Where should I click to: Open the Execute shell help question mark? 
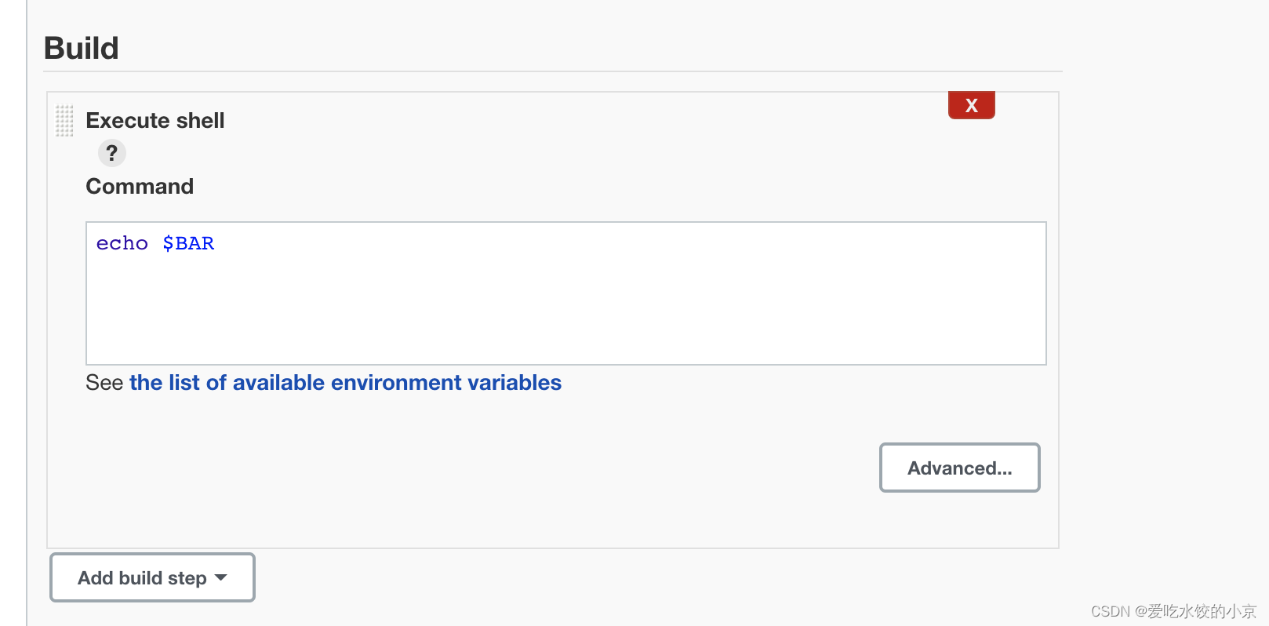[112, 153]
